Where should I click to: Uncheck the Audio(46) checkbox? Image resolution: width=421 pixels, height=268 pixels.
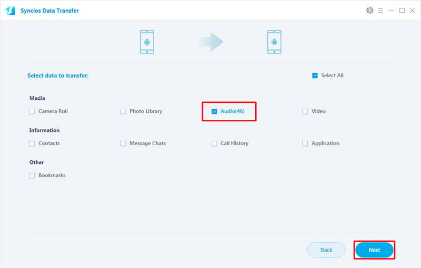[214, 111]
